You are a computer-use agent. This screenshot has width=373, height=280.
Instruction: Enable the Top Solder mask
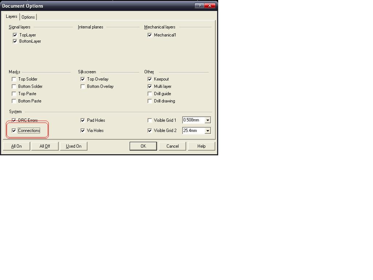(14, 79)
